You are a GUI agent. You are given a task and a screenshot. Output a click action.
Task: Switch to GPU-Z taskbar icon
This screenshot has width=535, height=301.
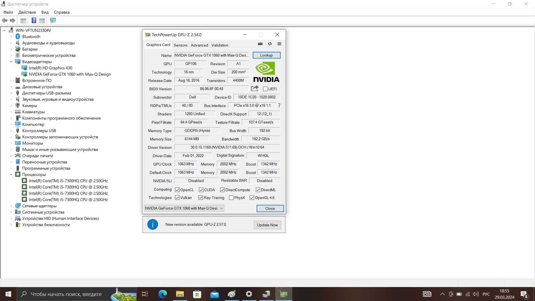click(284, 294)
